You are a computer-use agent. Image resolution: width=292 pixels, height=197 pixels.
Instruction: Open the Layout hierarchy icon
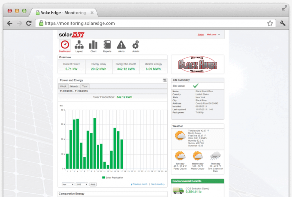[79, 45]
